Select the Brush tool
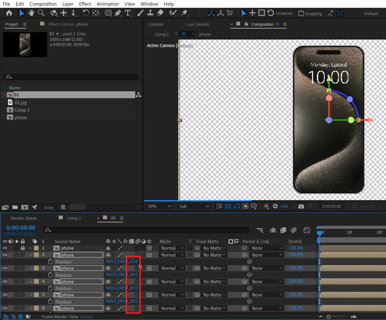The width and height of the screenshot is (386, 320). [x=140, y=13]
